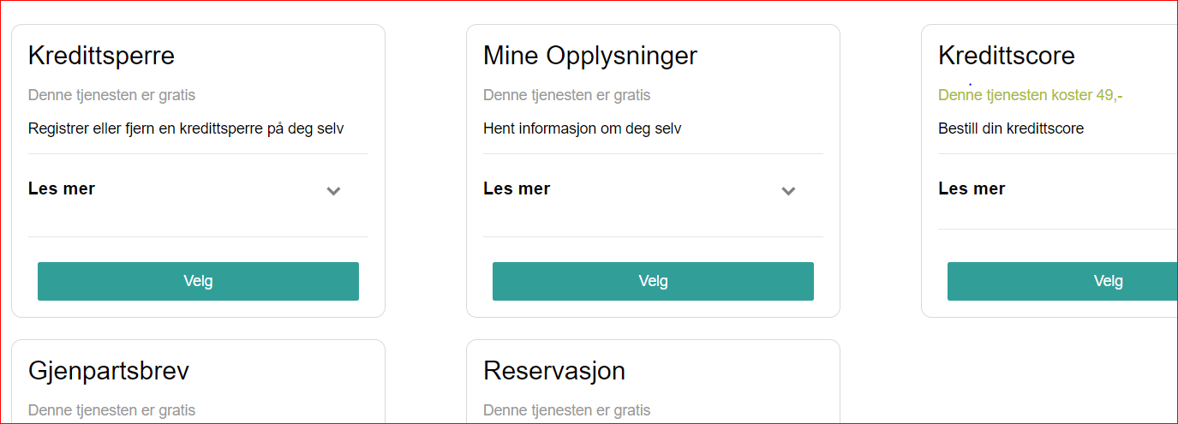
Task: Click the Kredittsperre card heading
Action: [x=101, y=56]
